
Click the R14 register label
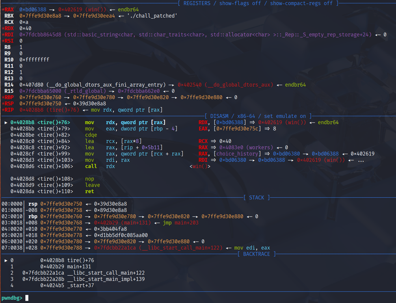9,85
